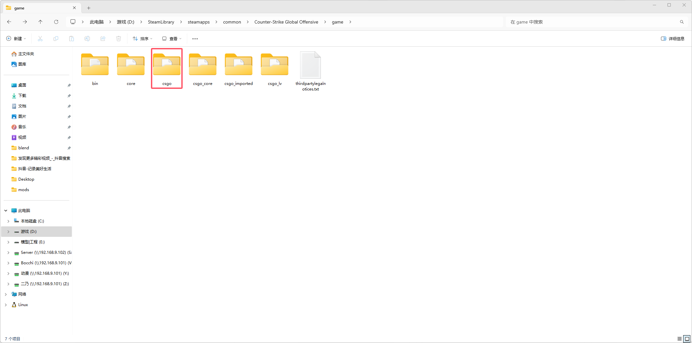Open the three-dot more options menu
The height and width of the screenshot is (343, 692).
pyautogui.click(x=195, y=39)
